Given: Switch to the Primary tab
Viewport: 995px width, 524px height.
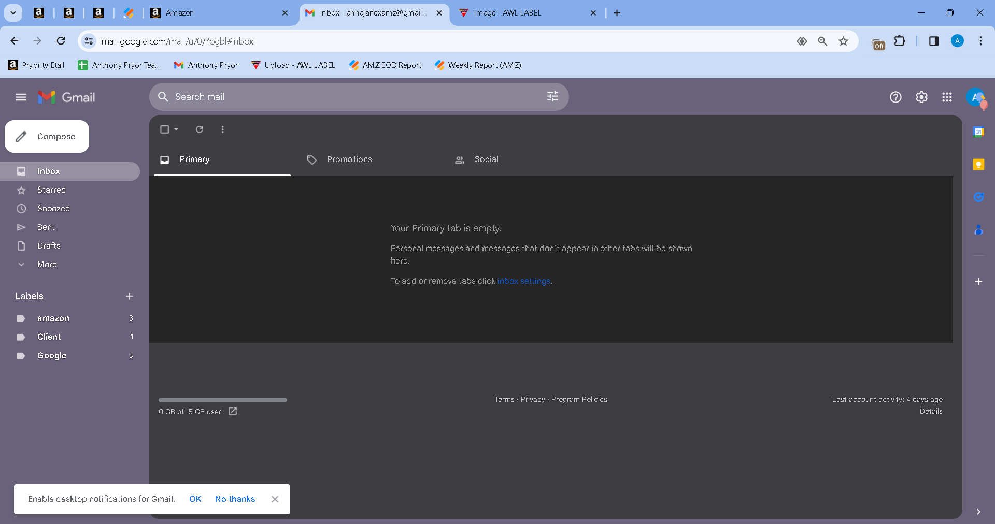Looking at the screenshot, I should coord(222,159).
